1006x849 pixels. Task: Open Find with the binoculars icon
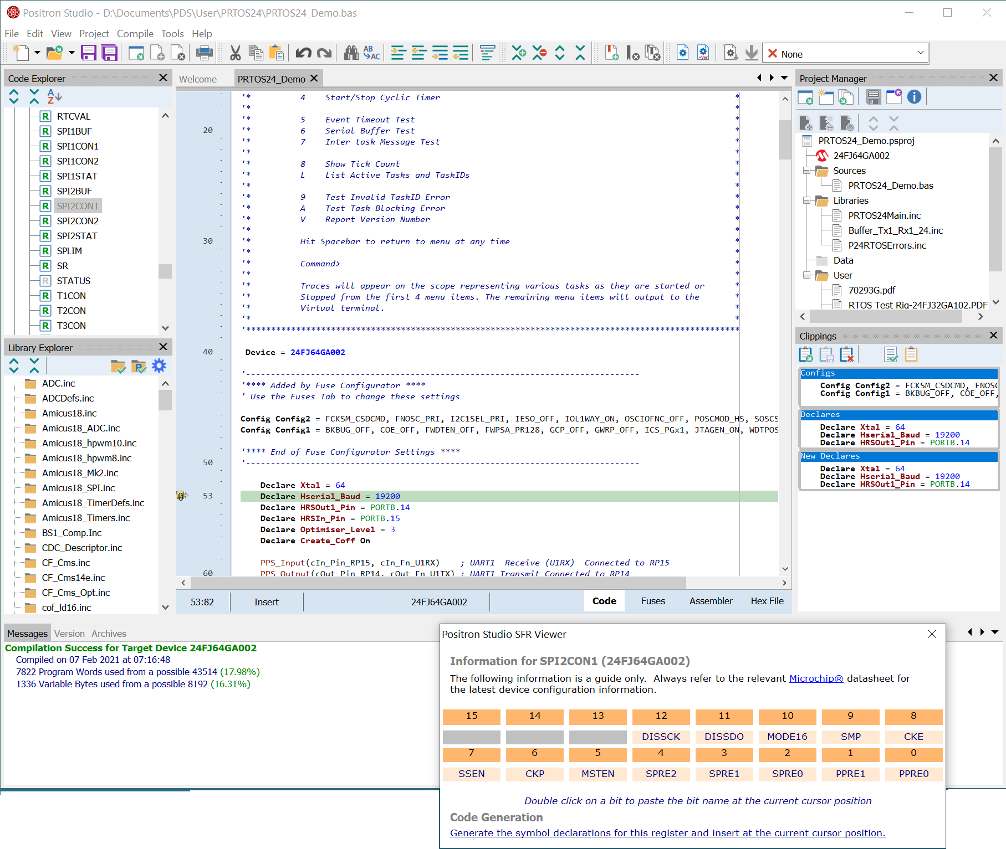tap(351, 53)
